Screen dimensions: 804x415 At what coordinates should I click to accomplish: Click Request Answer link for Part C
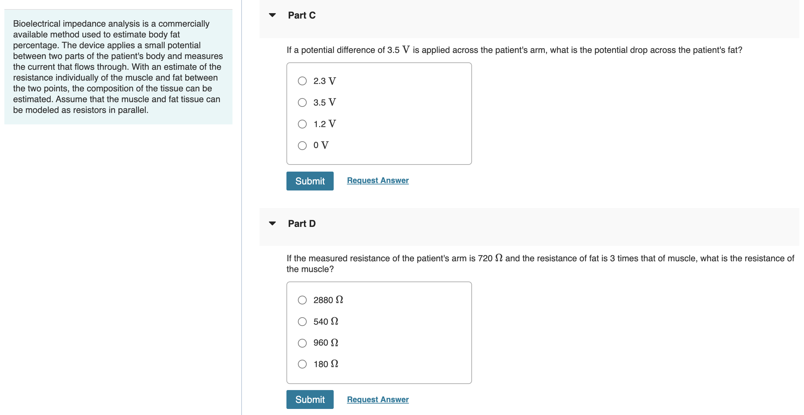[378, 180]
